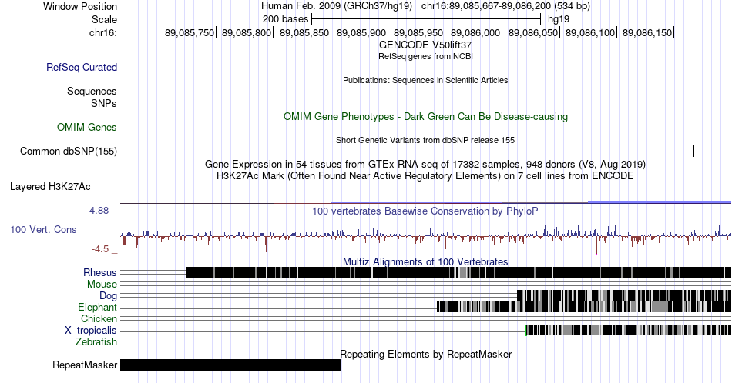732x383 pixels.
Task: Click the OMIM Genes track label
Action: point(86,127)
